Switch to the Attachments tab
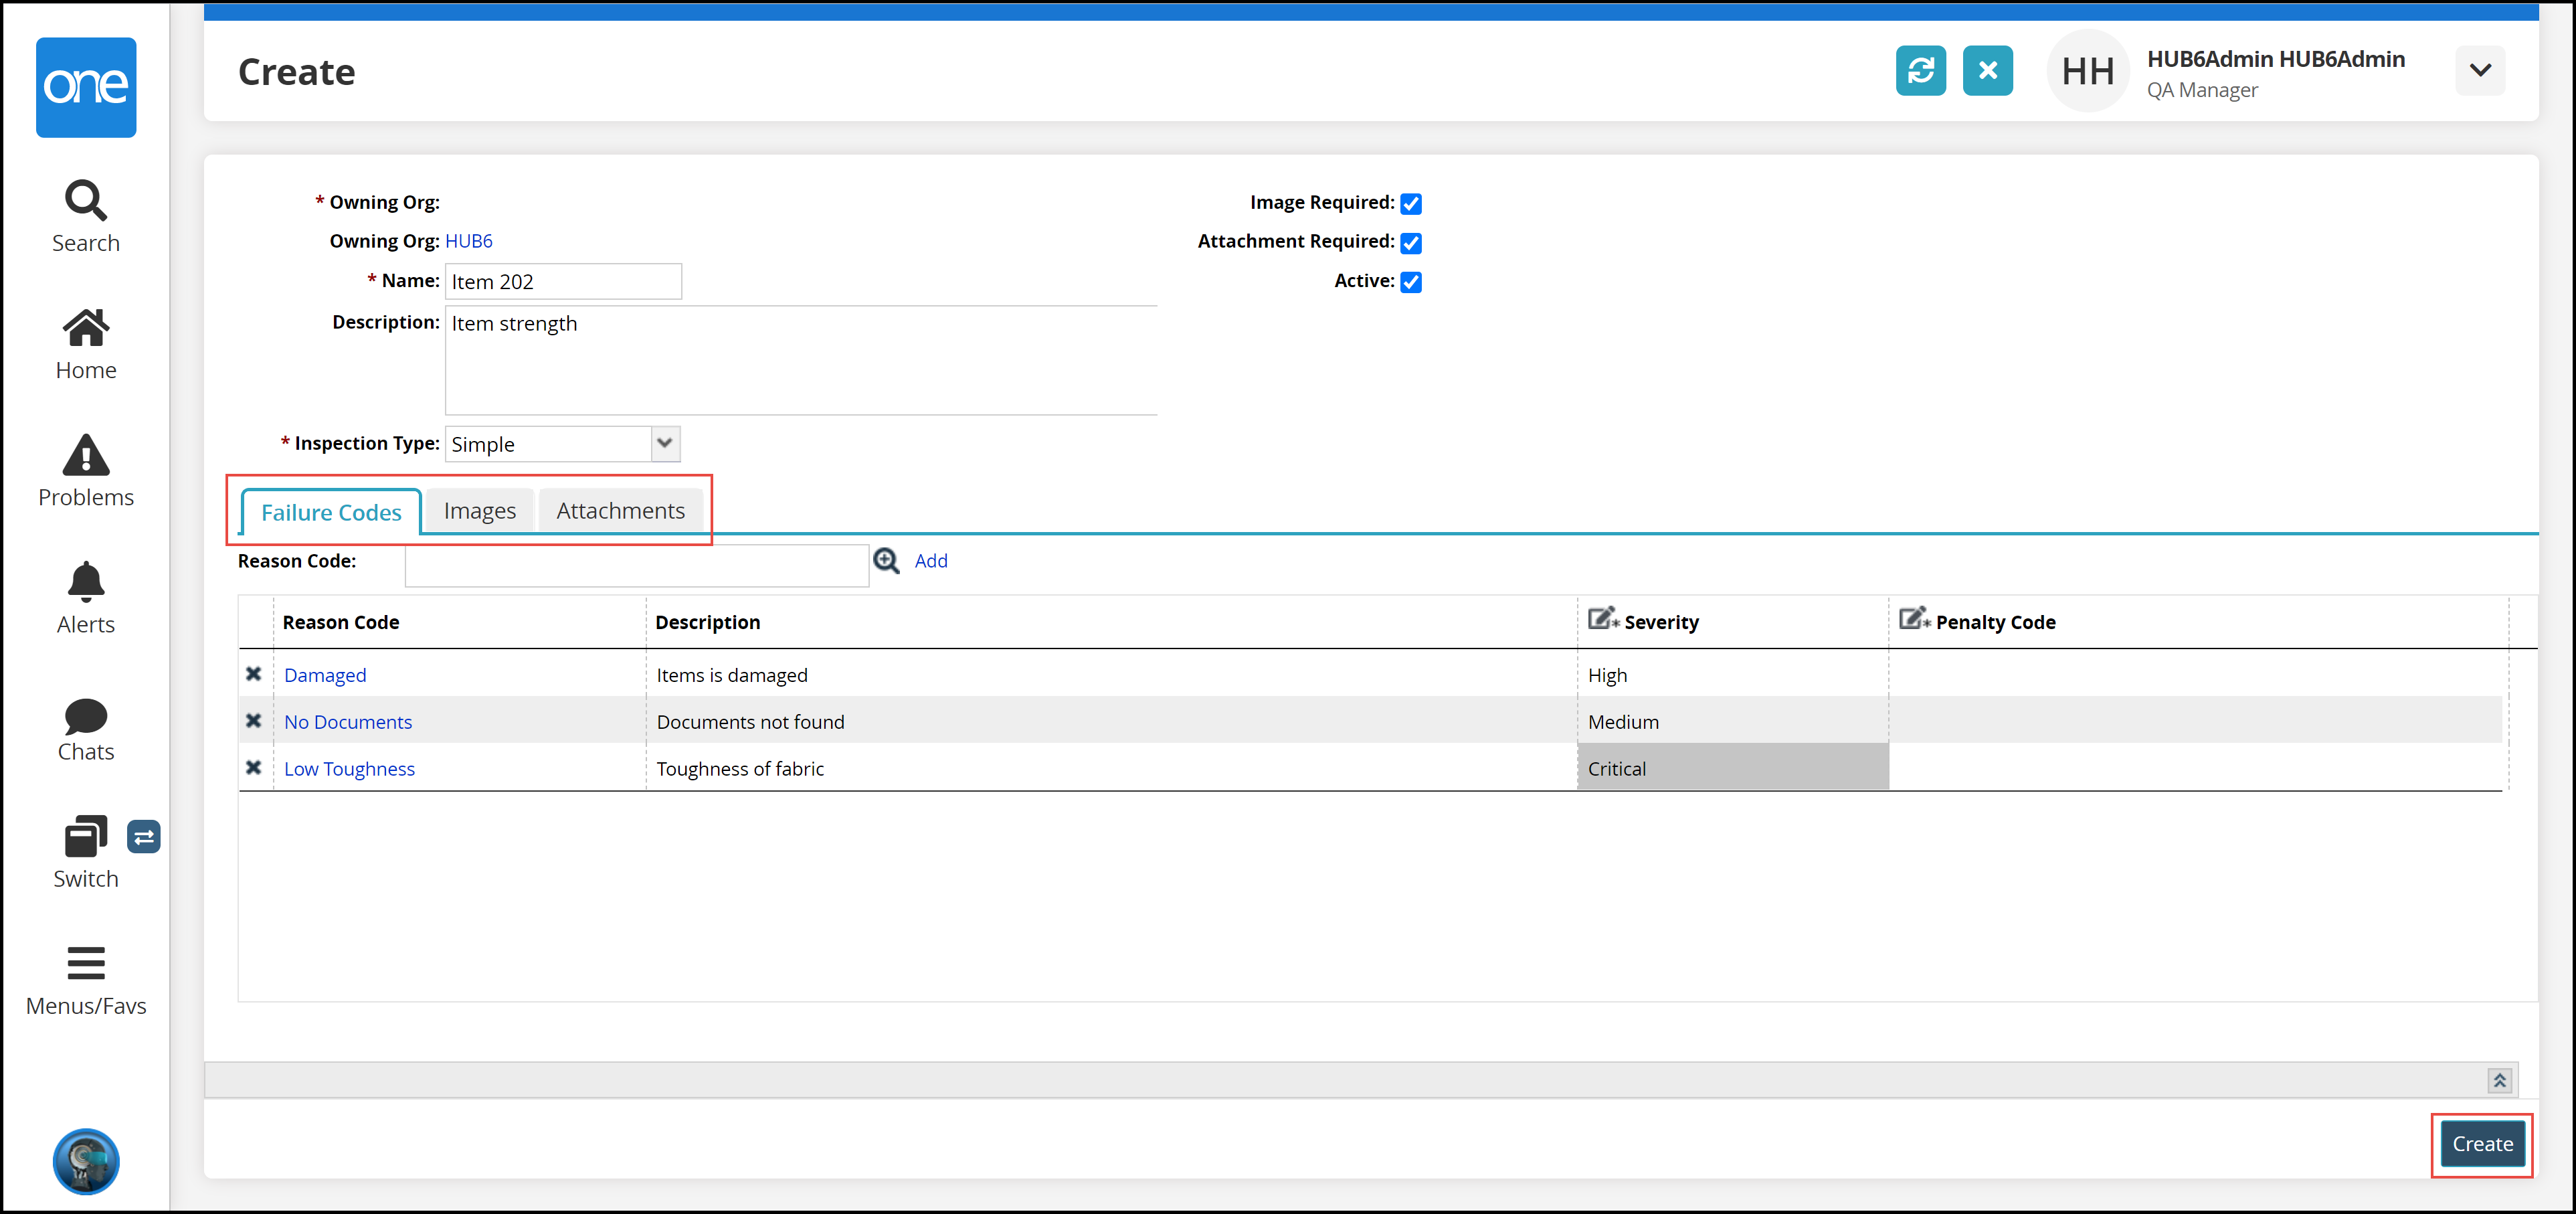Image resolution: width=2576 pixels, height=1214 pixels. 620,511
